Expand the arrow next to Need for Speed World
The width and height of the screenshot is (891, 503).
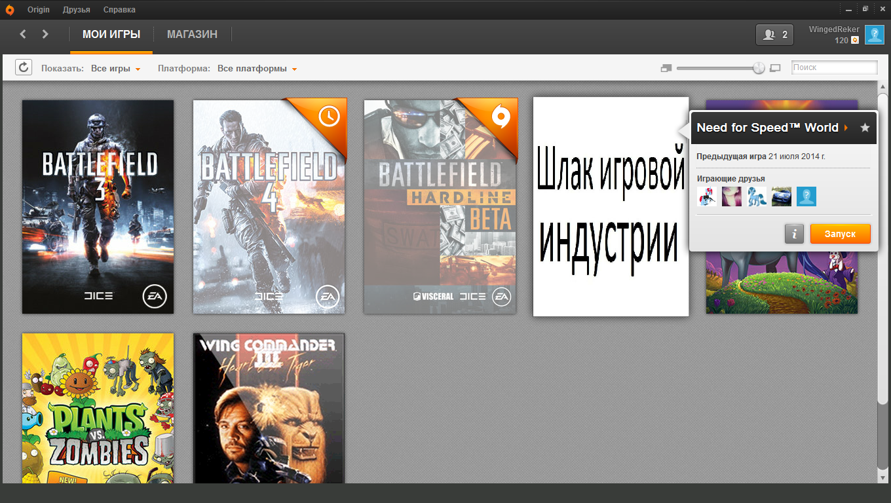(x=846, y=128)
